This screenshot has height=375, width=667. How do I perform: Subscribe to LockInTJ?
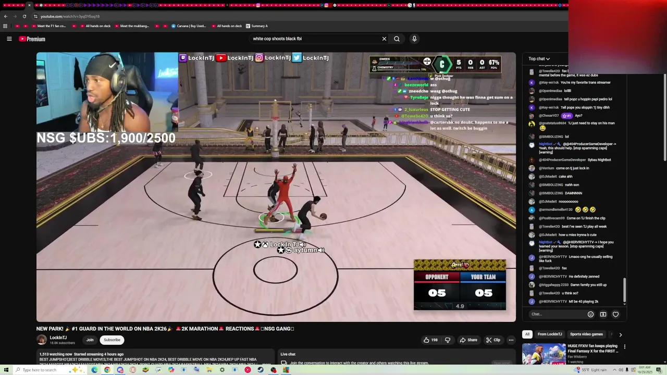point(112,340)
